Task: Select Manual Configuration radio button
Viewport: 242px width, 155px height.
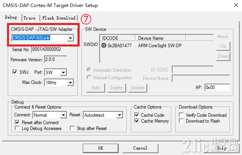Action: 89,77
